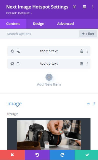This screenshot has height=160, width=98.
Task: Add New Item with plus button
Action: click(x=49, y=77)
